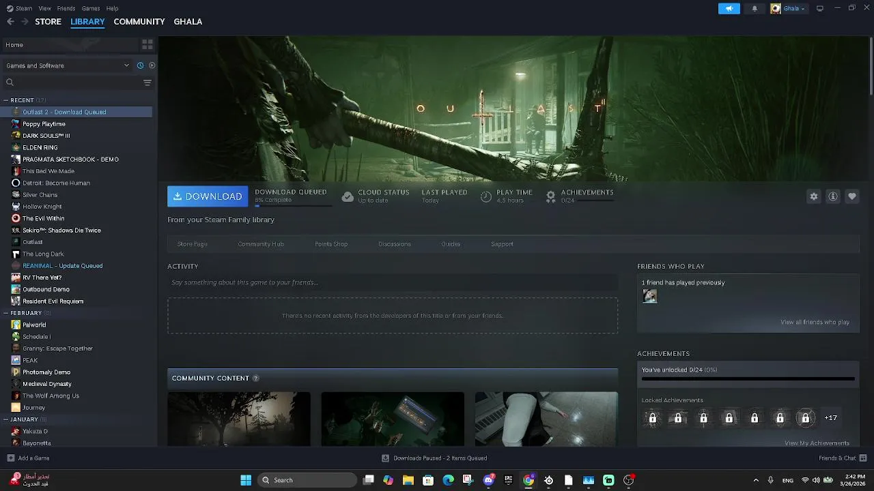Open the Steam taskbar icon
This screenshot has height=491, width=874.
click(548, 480)
